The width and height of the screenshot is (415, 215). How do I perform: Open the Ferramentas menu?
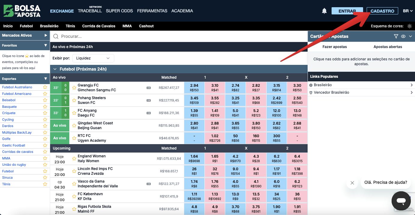(152, 11)
